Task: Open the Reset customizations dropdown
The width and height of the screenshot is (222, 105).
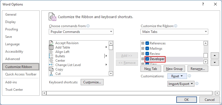Action: [x=177, y=76]
